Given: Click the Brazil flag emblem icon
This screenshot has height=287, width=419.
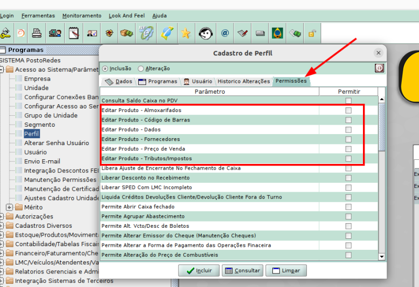Looking at the screenshot, I should point(277,34).
